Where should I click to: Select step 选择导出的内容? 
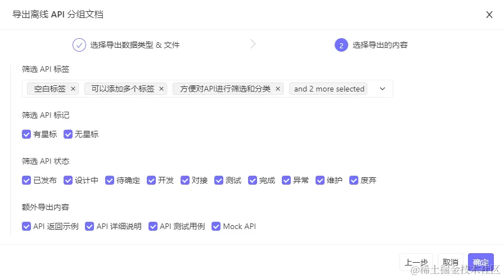(380, 45)
